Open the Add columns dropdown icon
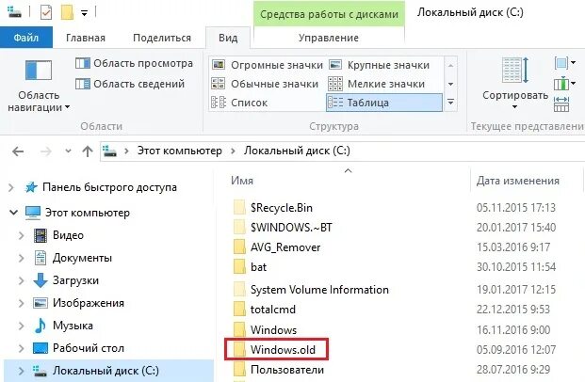Viewport: 585px width, 382px height. [565, 84]
